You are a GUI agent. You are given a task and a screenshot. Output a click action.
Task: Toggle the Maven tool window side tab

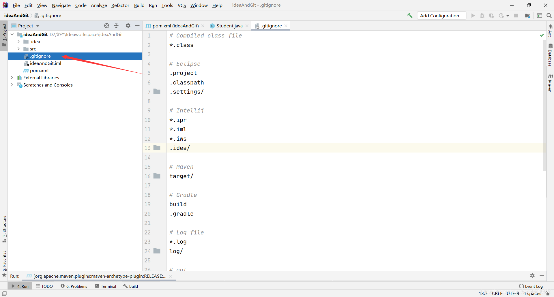click(x=550, y=83)
